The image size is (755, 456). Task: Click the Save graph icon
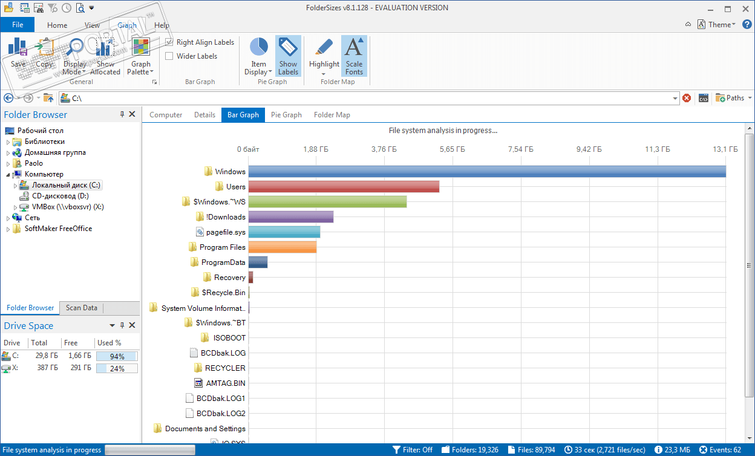[18, 47]
